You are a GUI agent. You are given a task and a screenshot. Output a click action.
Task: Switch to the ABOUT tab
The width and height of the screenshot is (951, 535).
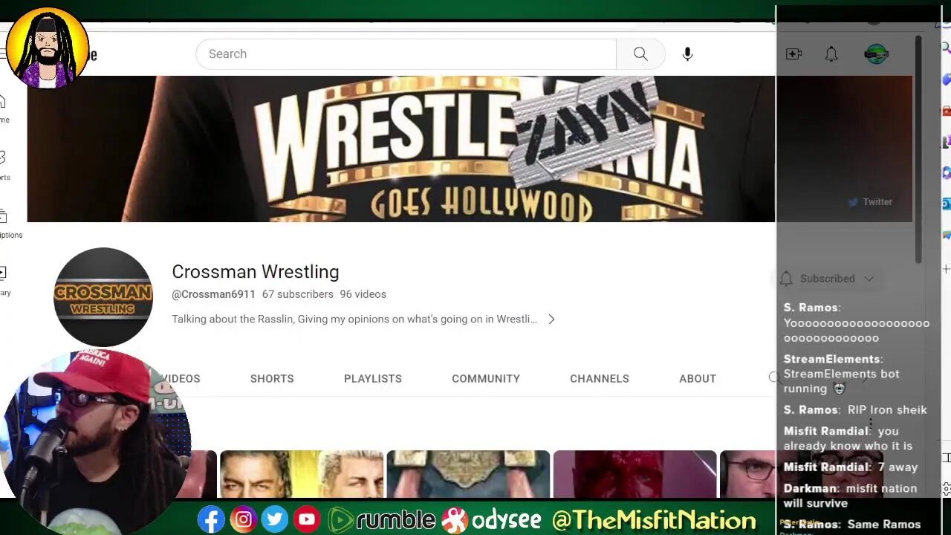coord(698,378)
